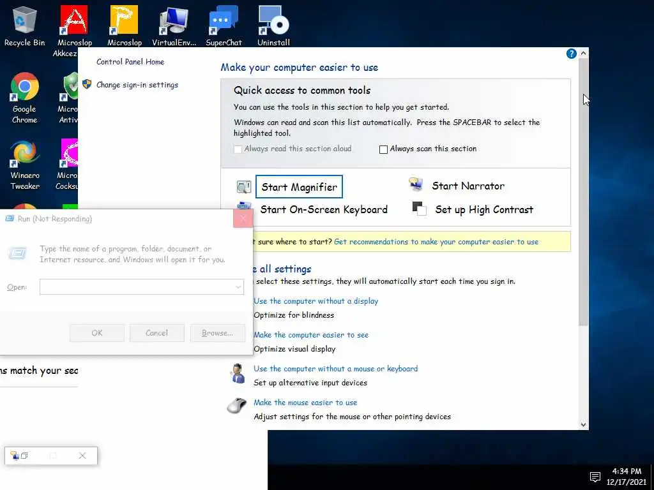
Task: Open Use the computer without a mouse or keyboard
Action: (335, 368)
